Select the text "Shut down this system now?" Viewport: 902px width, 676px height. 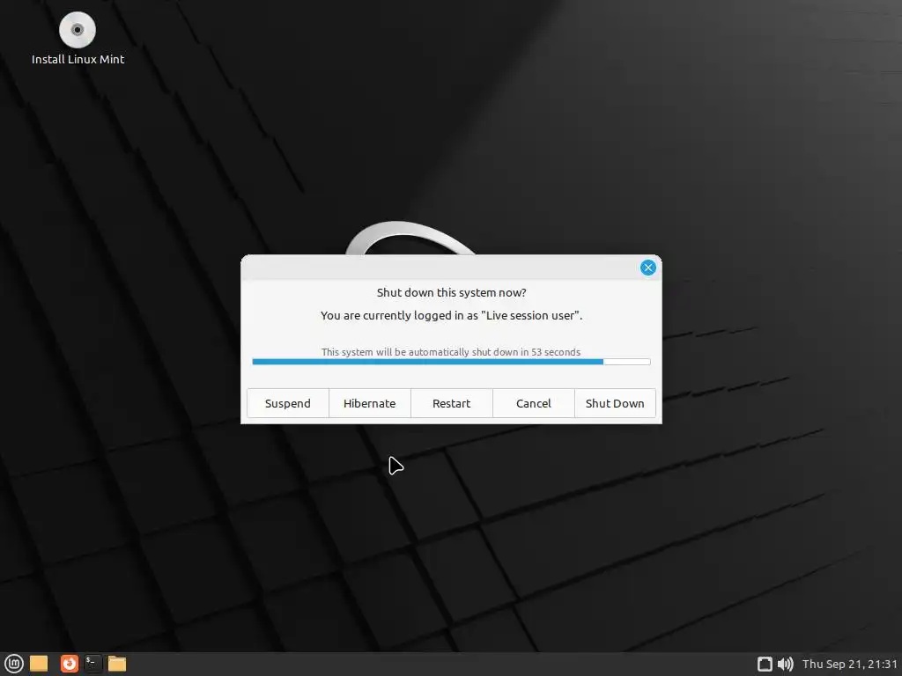point(452,292)
